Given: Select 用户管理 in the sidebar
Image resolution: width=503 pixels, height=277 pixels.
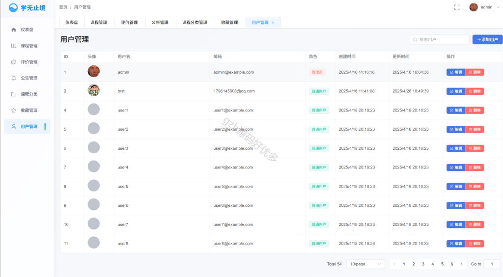Looking at the screenshot, I should point(28,127).
